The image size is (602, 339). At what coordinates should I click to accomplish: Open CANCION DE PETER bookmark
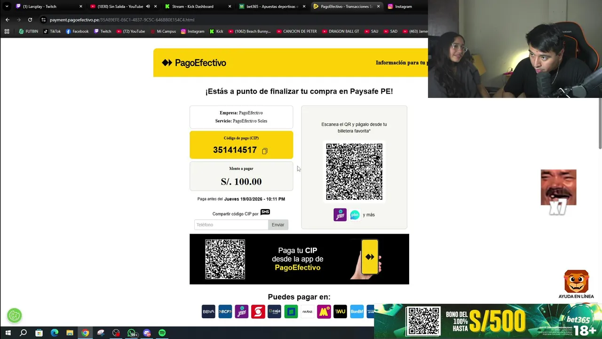click(296, 32)
